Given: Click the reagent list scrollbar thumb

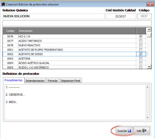Looking at the screenshot, I should [149, 35].
